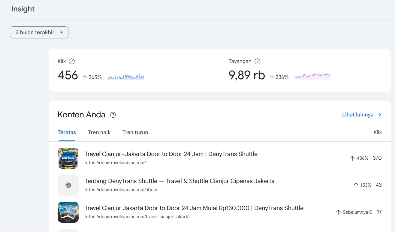Open Travel Cianjur–Jakarta Door to Door 24 Jam title
Image resolution: width=395 pixels, height=232 pixels.
pos(171,154)
